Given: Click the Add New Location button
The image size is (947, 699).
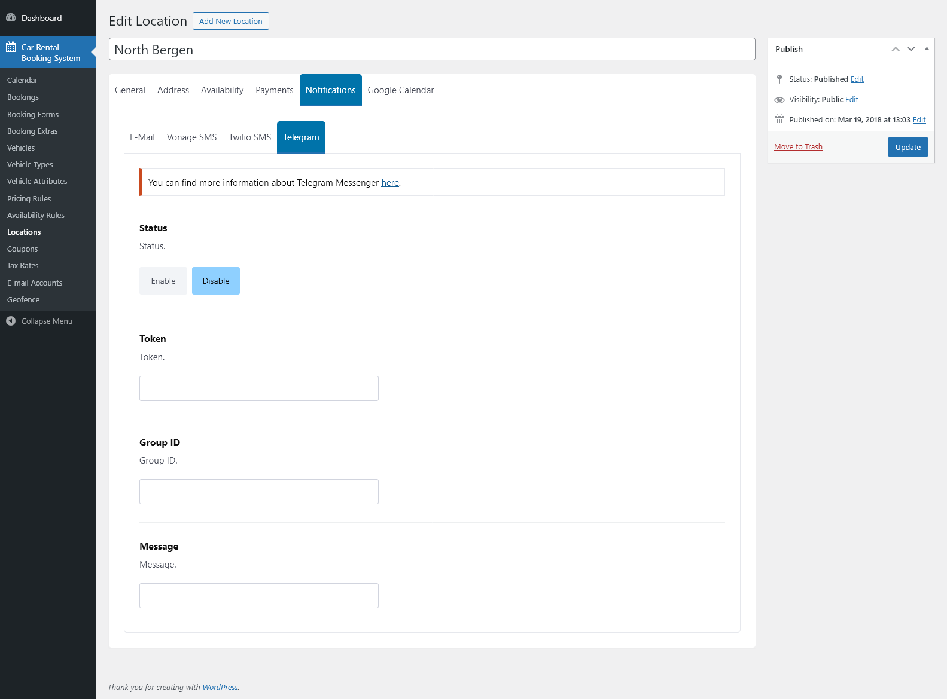Looking at the screenshot, I should click(x=231, y=21).
